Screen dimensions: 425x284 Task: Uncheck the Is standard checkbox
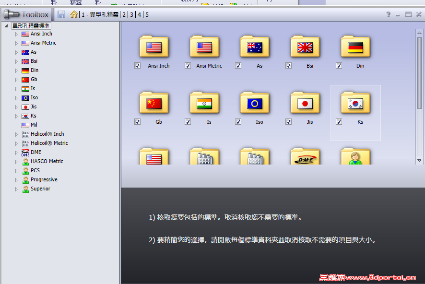(x=188, y=122)
